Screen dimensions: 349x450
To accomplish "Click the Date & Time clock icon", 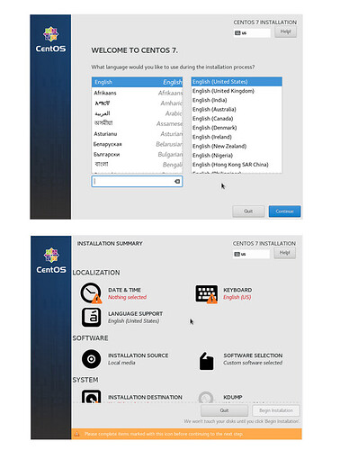I will 91,293.
